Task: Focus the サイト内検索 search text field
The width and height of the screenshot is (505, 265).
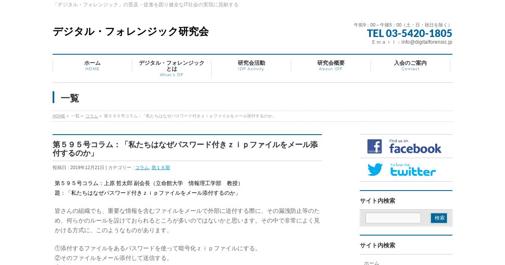Action: pyautogui.click(x=393, y=218)
